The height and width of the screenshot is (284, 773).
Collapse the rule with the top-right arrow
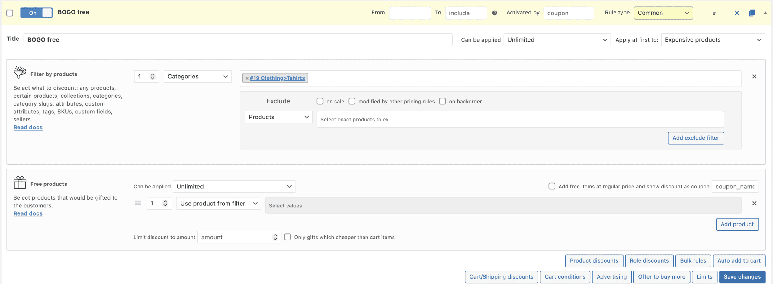pos(765,13)
